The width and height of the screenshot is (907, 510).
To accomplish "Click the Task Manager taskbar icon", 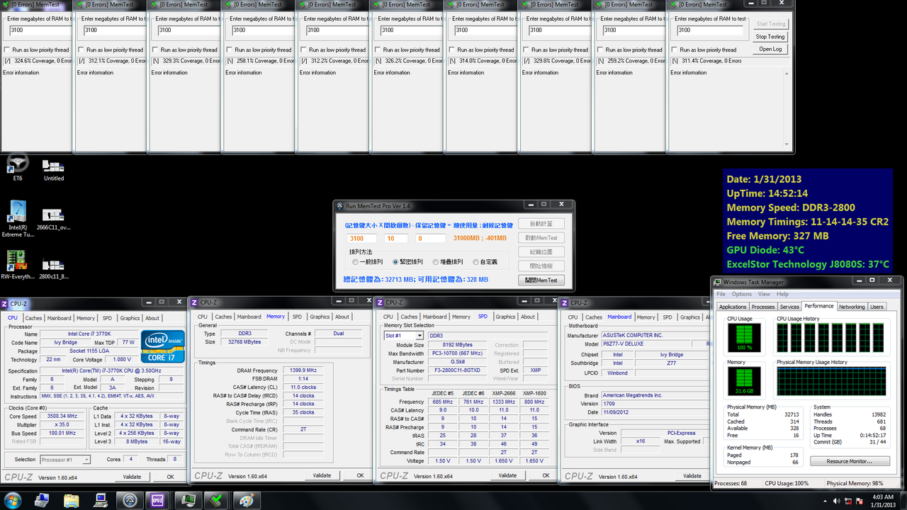I will click(187, 500).
